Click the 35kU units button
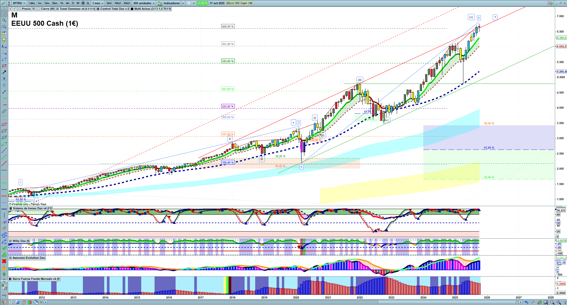Viewport: 567px width, 305px height. click(x=127, y=3)
